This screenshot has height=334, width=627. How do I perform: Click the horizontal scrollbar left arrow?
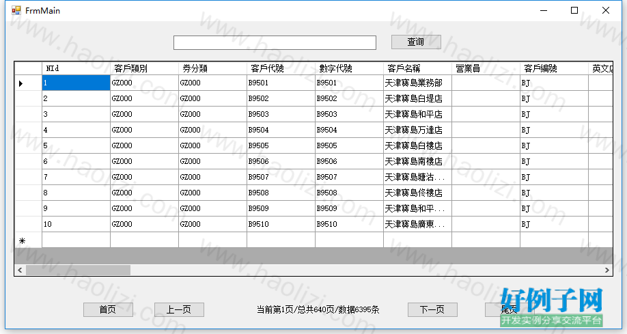tap(20, 270)
